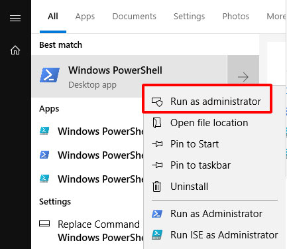The width and height of the screenshot is (287, 249).
Task: Open the hamburger menu icon
Action: tap(15, 18)
